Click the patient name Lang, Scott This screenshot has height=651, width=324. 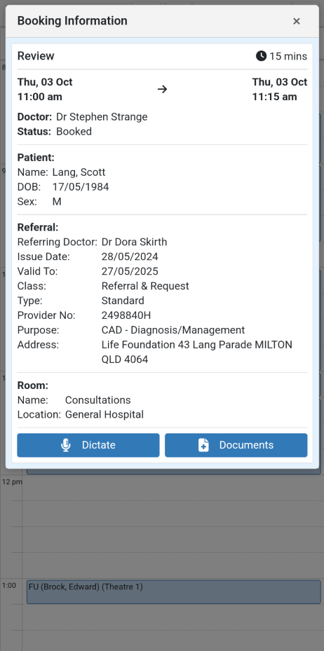coord(79,172)
